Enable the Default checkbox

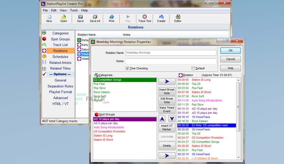(193, 68)
